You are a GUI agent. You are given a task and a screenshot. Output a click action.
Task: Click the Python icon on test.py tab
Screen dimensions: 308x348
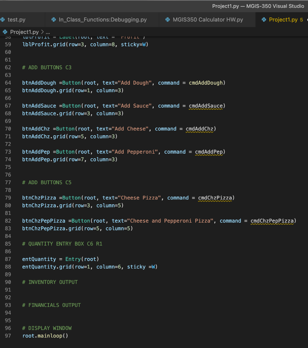point(2,20)
